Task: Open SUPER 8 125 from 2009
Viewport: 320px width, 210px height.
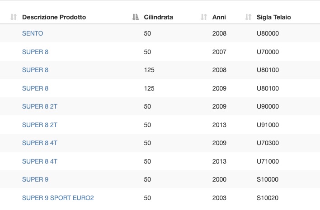Action: (x=35, y=88)
